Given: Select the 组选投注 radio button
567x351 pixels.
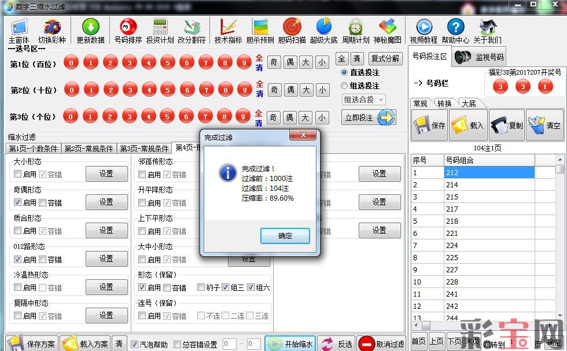Looking at the screenshot, I should [x=345, y=86].
